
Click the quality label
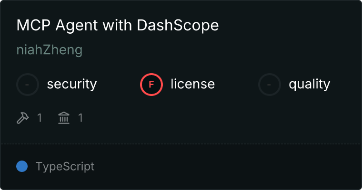tap(309, 85)
